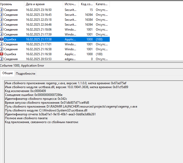Screen dimensions: 183x163
Task: Click category (100) in unselected error row
Action: [x=99, y=54]
